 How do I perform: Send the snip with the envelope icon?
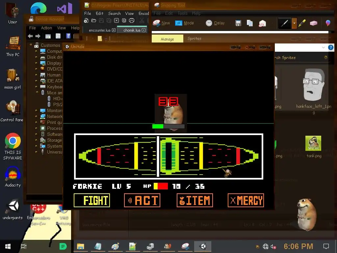tap(262, 23)
